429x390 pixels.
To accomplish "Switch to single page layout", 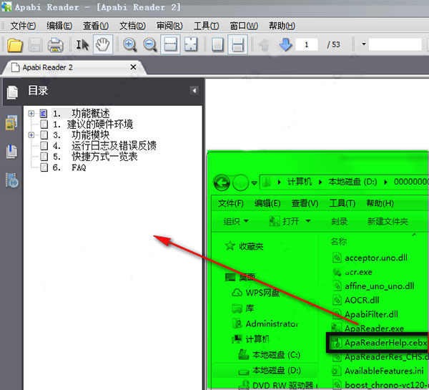I will coord(218,44).
